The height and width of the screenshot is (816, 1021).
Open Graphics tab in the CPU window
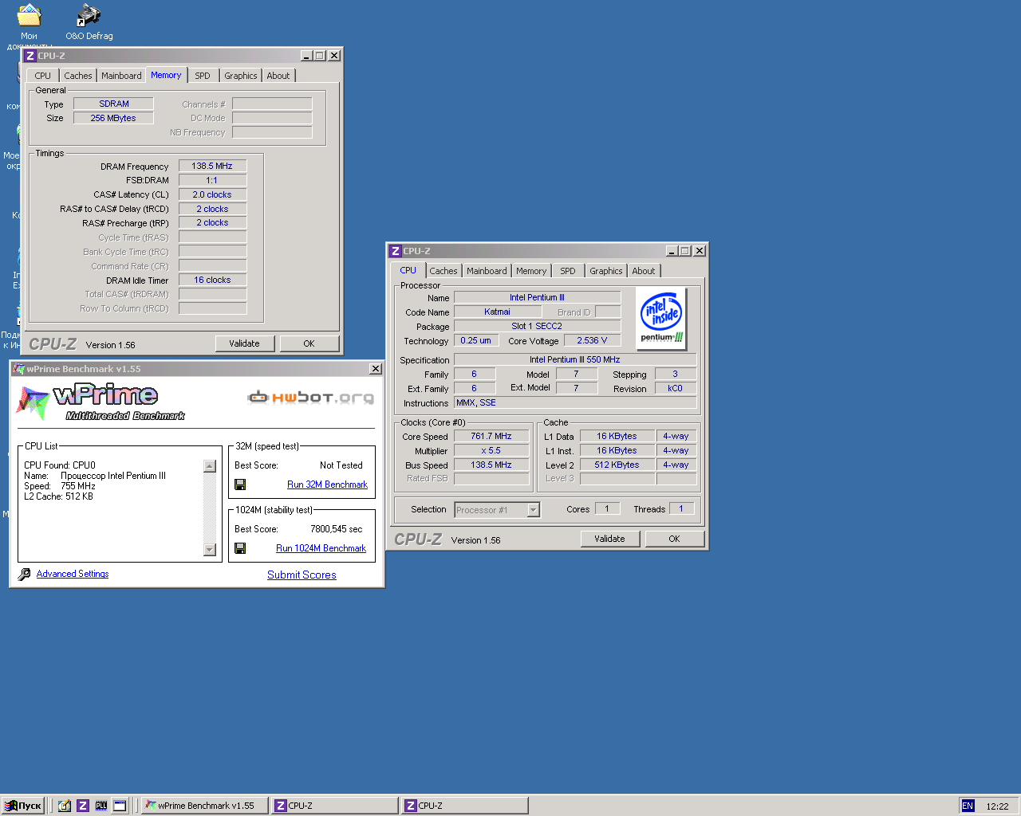pyautogui.click(x=606, y=271)
